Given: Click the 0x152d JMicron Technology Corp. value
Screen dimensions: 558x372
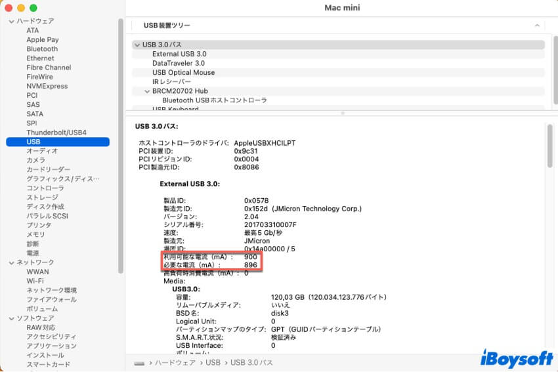Looking at the screenshot, I should [x=303, y=209].
